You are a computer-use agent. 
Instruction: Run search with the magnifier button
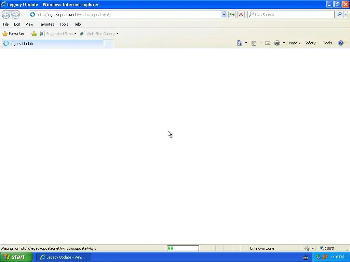(339, 14)
